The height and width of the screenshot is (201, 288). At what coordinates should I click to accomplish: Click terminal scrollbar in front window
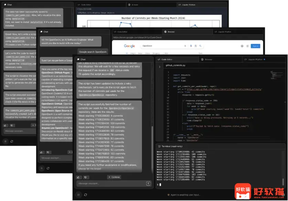tap(283, 182)
